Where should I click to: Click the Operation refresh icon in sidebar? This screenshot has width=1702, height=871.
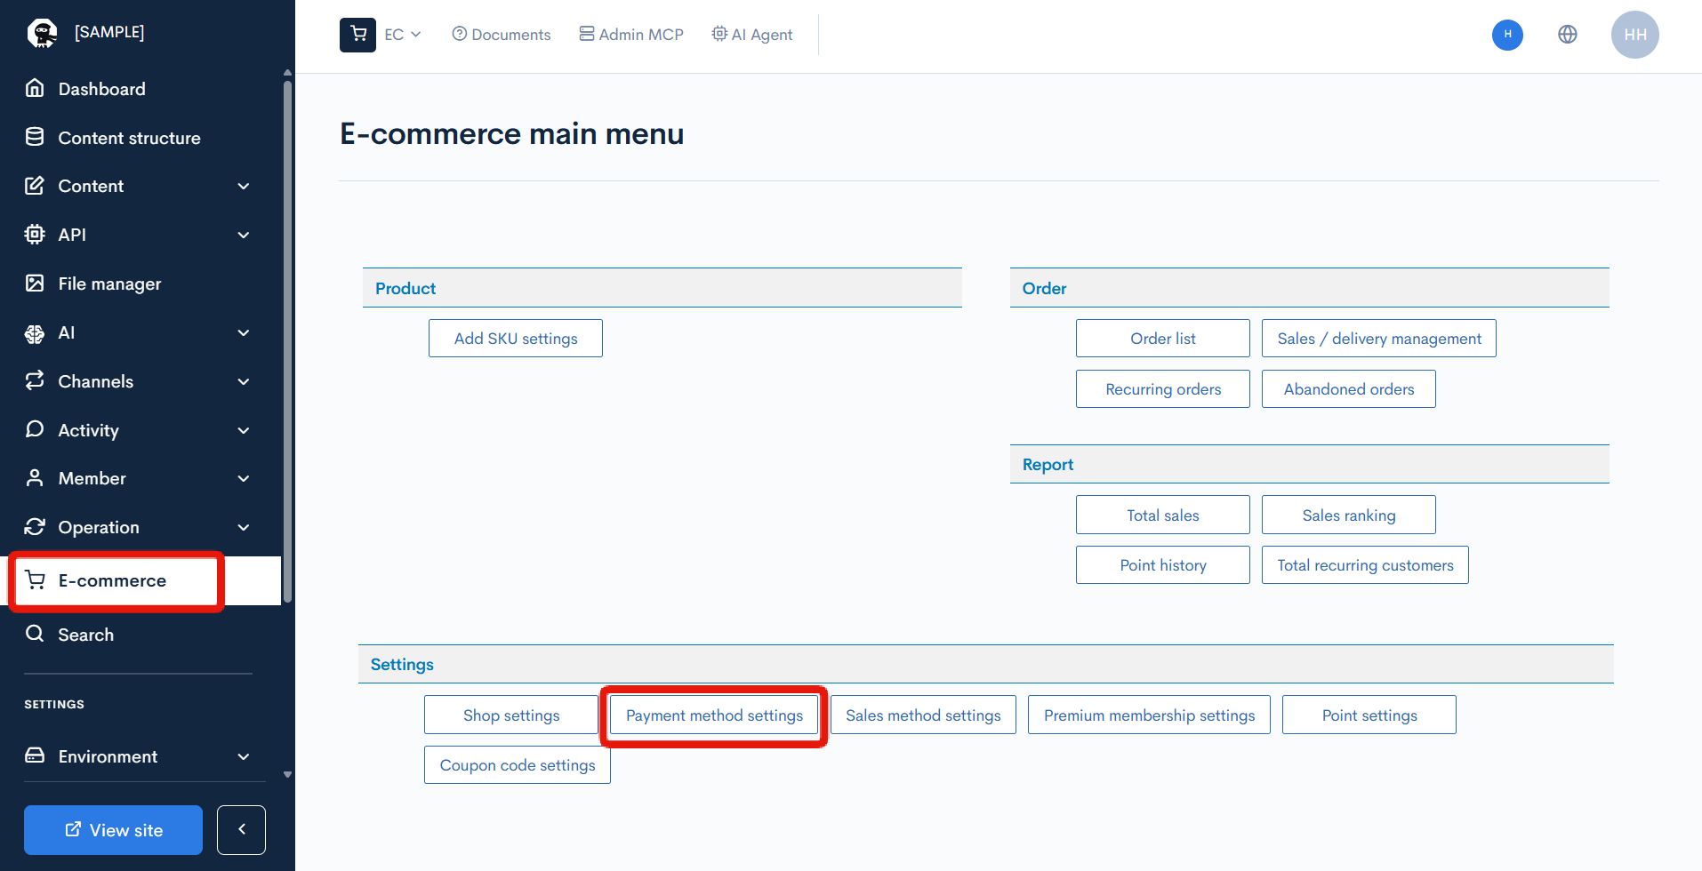pos(35,526)
